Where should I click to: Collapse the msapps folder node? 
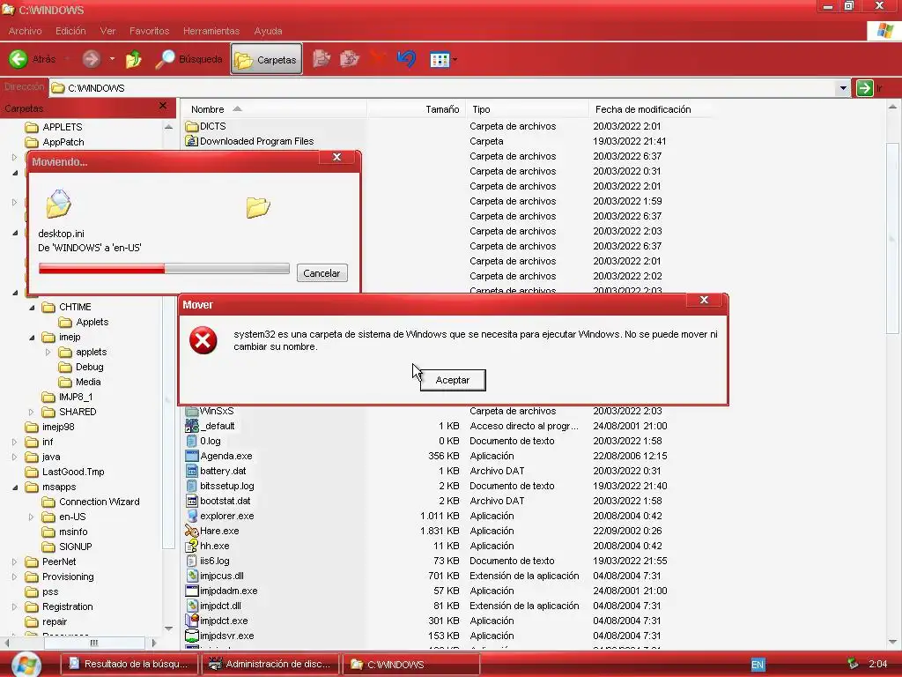coord(15,487)
